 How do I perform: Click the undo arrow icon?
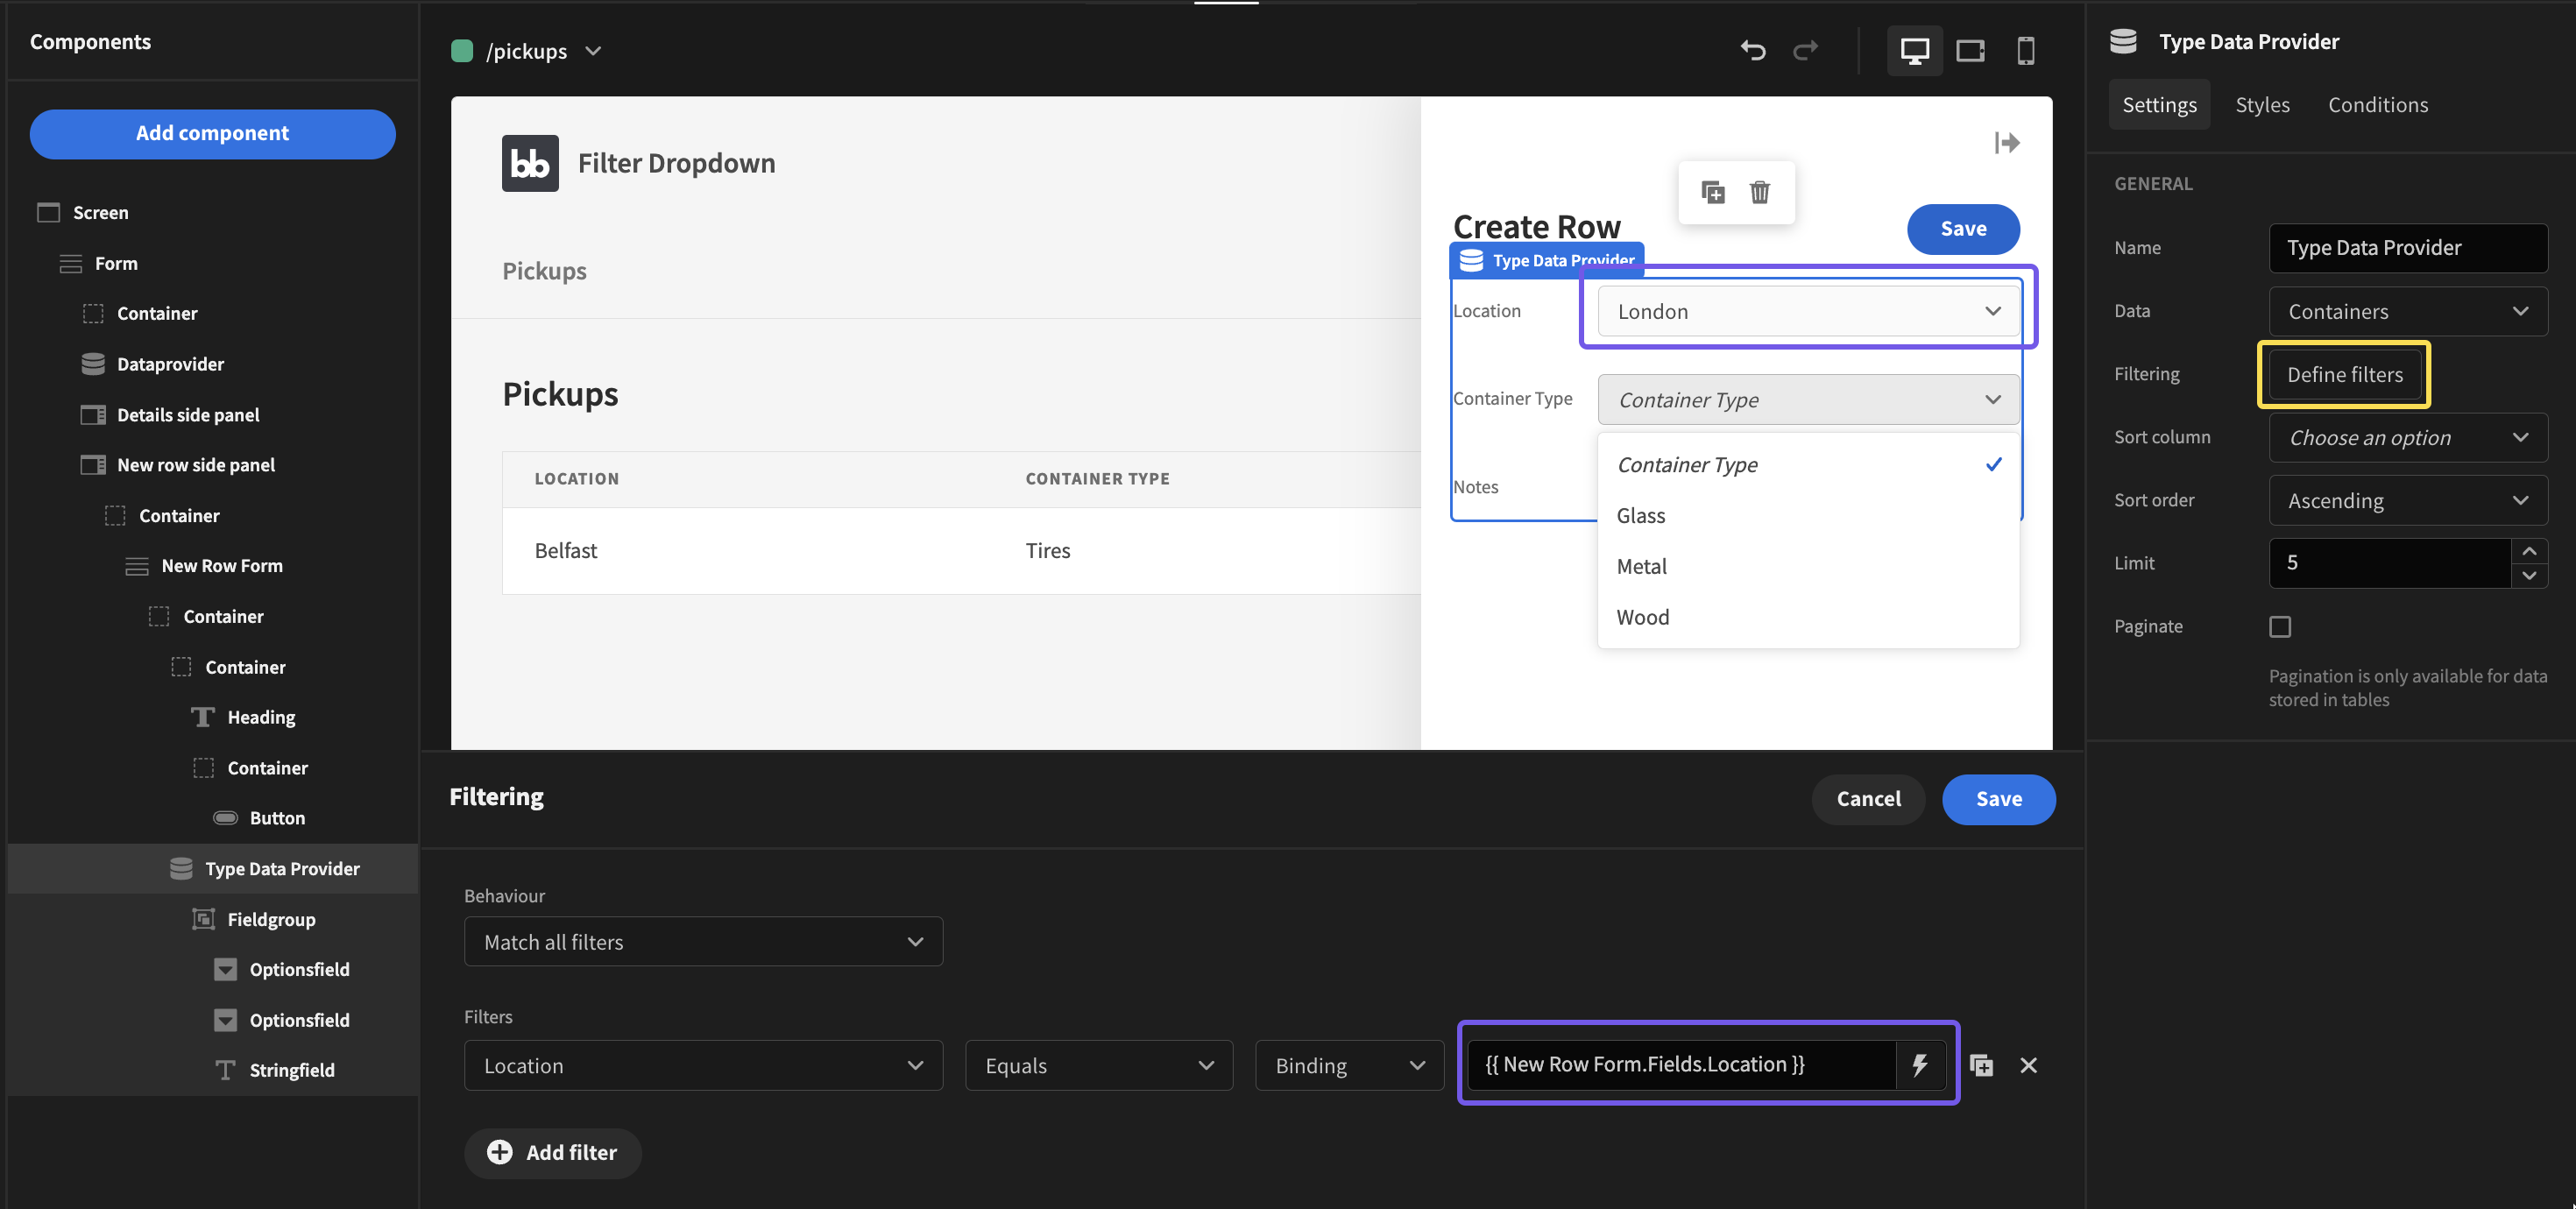point(1753,50)
